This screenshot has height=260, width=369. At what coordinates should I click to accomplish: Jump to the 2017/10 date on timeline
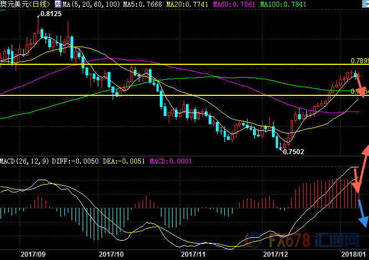coord(110,253)
